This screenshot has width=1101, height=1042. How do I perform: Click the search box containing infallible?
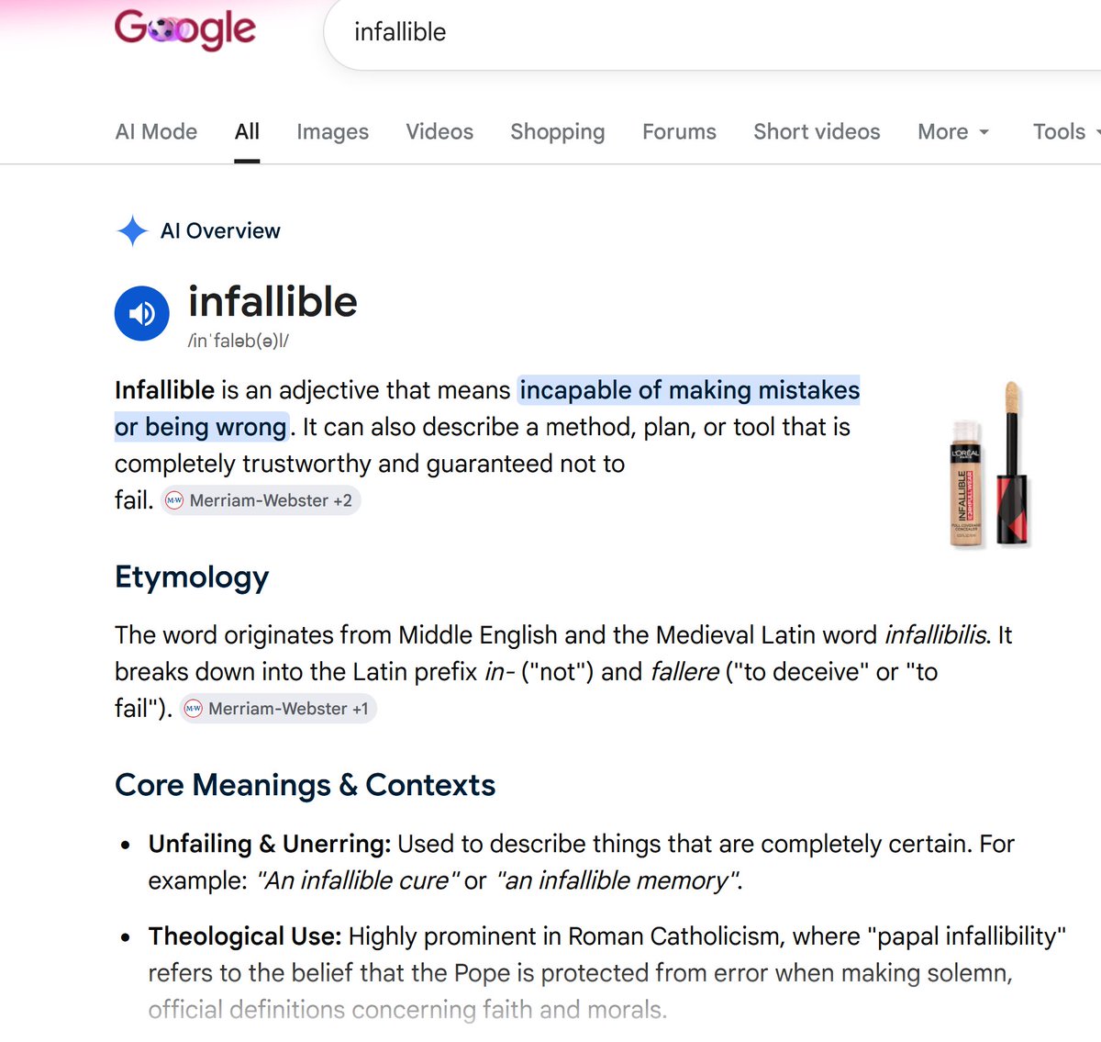(x=712, y=32)
